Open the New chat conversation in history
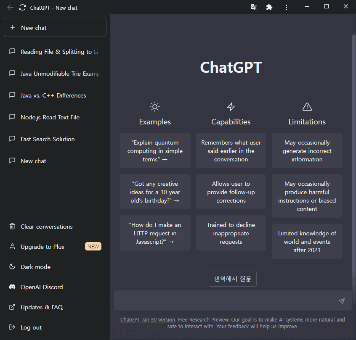This screenshot has height=340, width=356. pyautogui.click(x=55, y=161)
